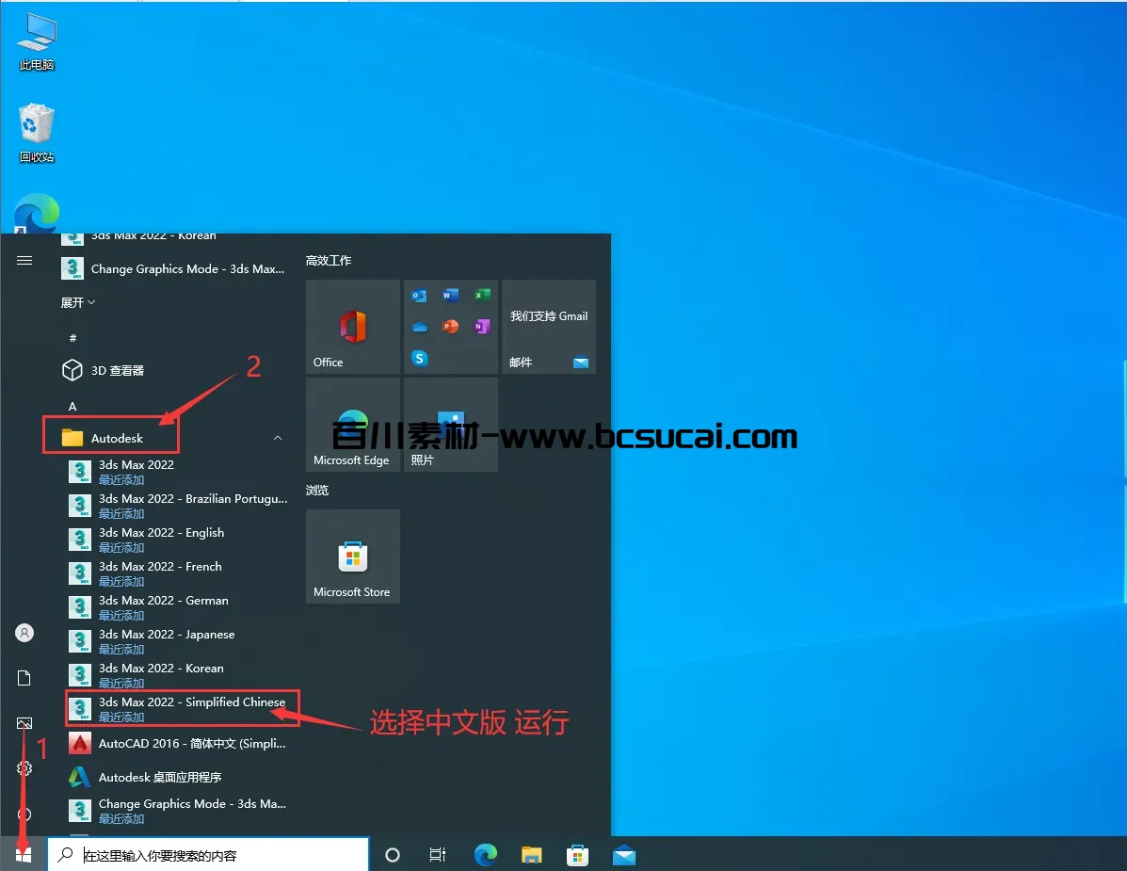
Task: Open Autodesk 桌面应用程序 entry
Action: coord(178,777)
